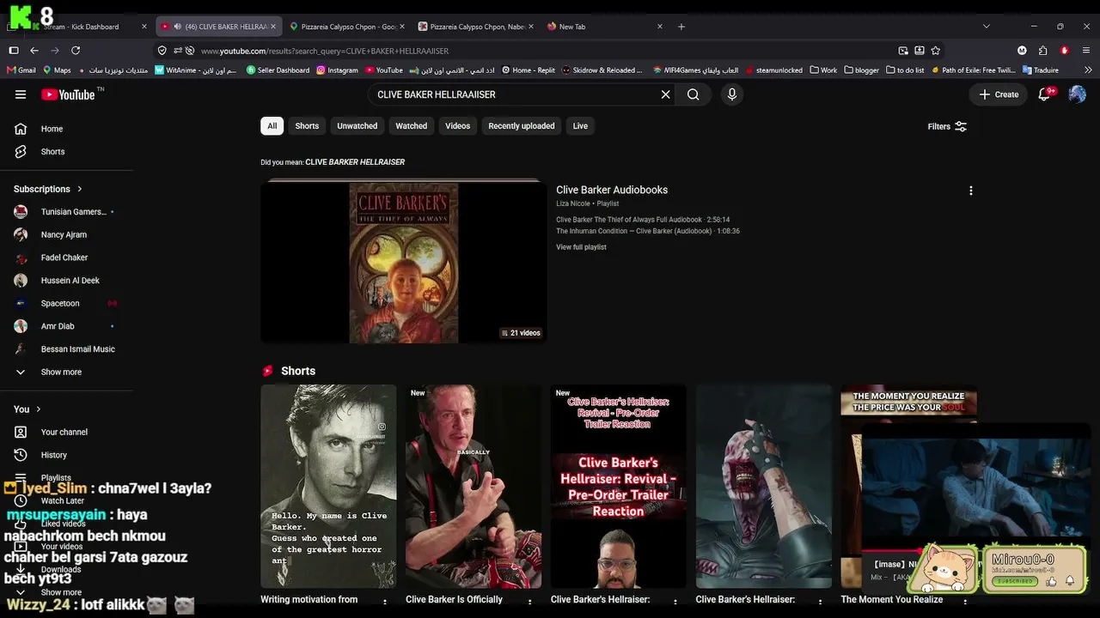Select the Unwatched filter chip

coord(357,126)
